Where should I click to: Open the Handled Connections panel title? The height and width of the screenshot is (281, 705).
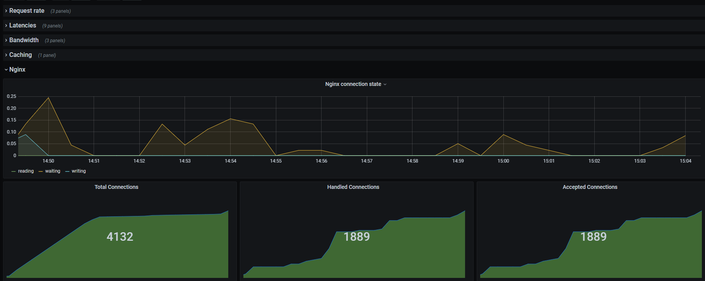(x=353, y=187)
